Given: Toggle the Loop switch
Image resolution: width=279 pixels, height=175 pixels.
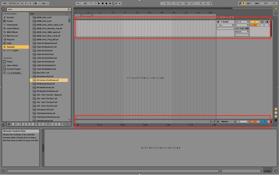Looking at the screenshot, I should click(x=186, y=3).
